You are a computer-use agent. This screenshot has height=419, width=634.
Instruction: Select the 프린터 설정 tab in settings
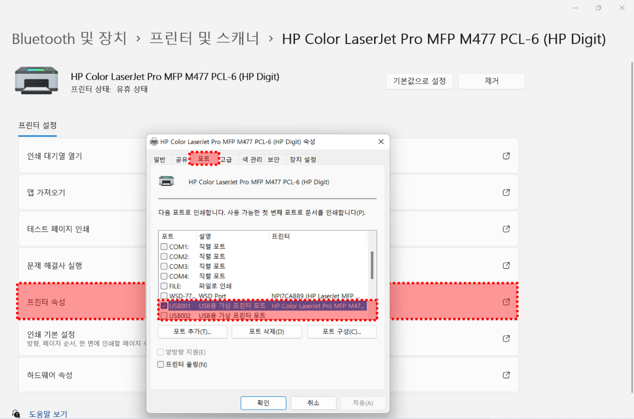(38, 126)
